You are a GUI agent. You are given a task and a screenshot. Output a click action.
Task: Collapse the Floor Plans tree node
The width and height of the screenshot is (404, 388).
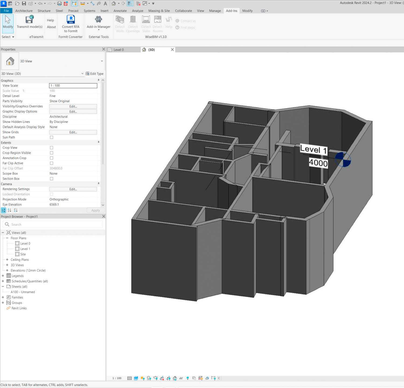point(7,238)
